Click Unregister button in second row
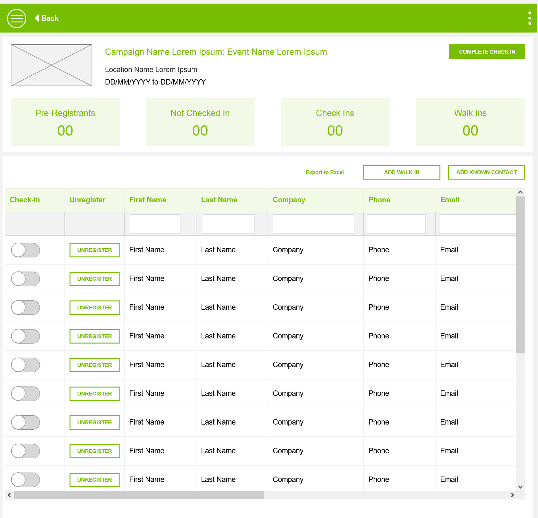Viewport: 538px width, 518px height. pos(94,279)
